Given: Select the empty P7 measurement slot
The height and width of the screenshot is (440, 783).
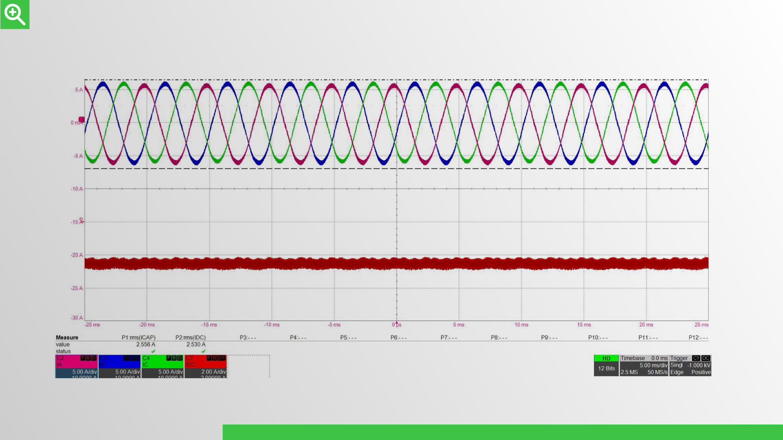Looking at the screenshot, I should pos(449,337).
